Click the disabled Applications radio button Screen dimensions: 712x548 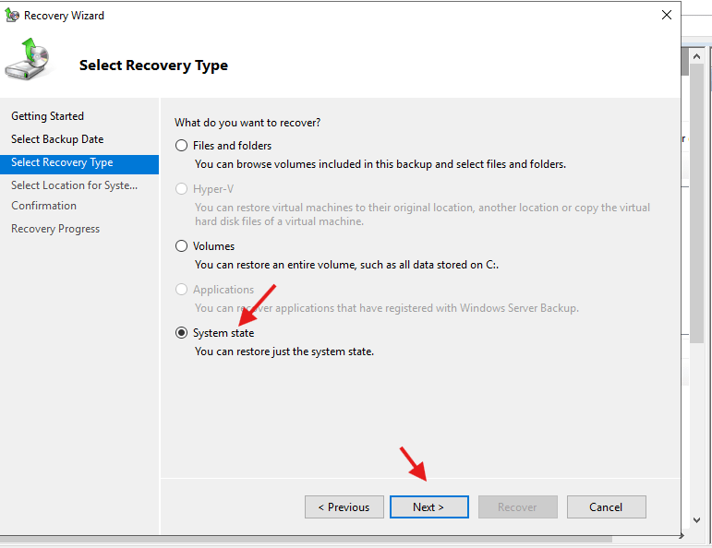pos(182,290)
